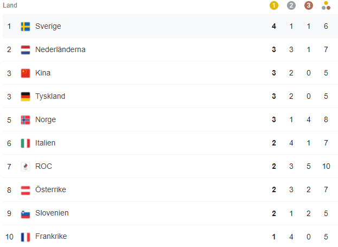Click the silver medal column icon

[291, 5]
